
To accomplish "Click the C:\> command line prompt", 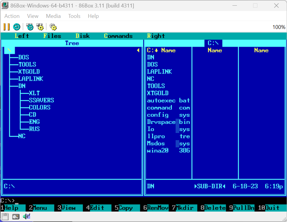I will pyautogui.click(x=9, y=200).
